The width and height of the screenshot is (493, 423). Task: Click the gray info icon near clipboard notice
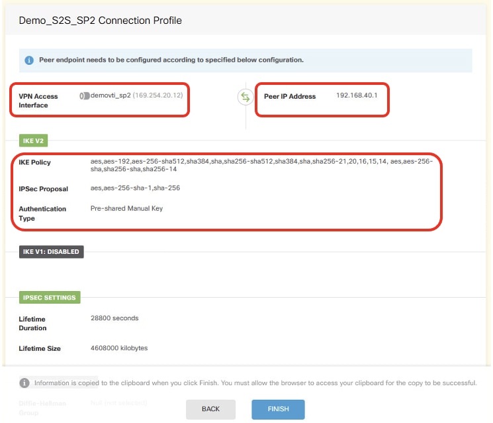24,383
